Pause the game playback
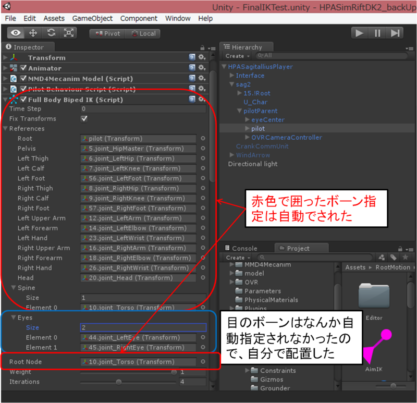Image resolution: width=417 pixels, height=403 pixels. click(377, 33)
